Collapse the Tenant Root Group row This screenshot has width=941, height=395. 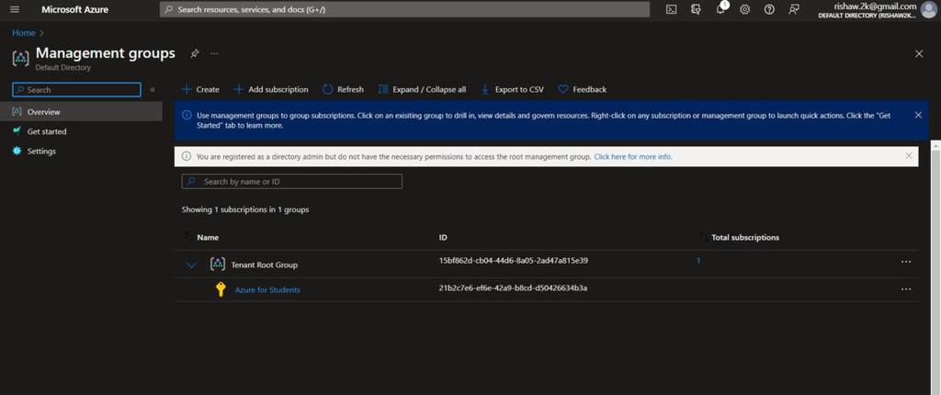[191, 265]
